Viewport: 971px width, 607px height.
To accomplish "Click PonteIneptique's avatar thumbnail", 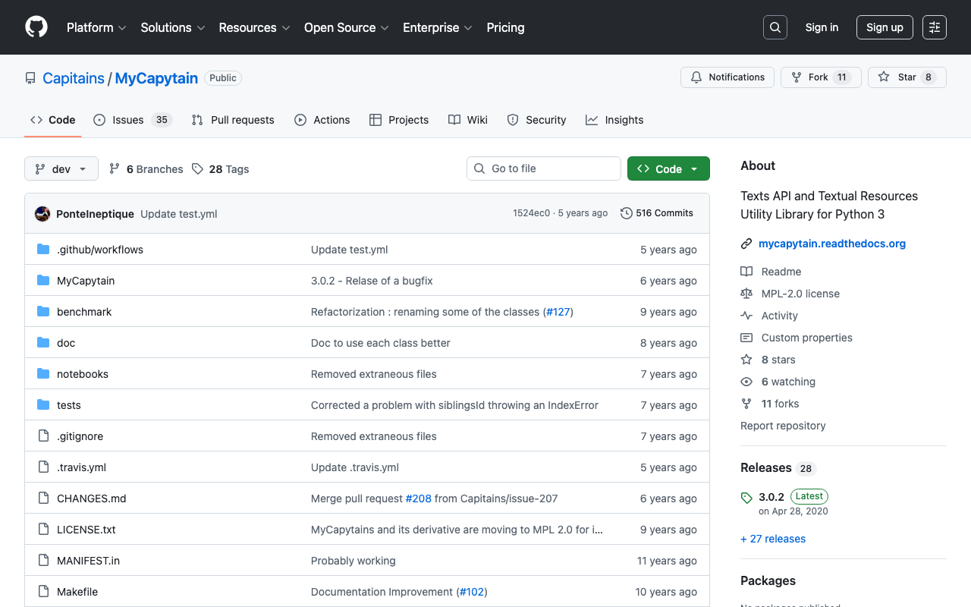I will coord(42,214).
